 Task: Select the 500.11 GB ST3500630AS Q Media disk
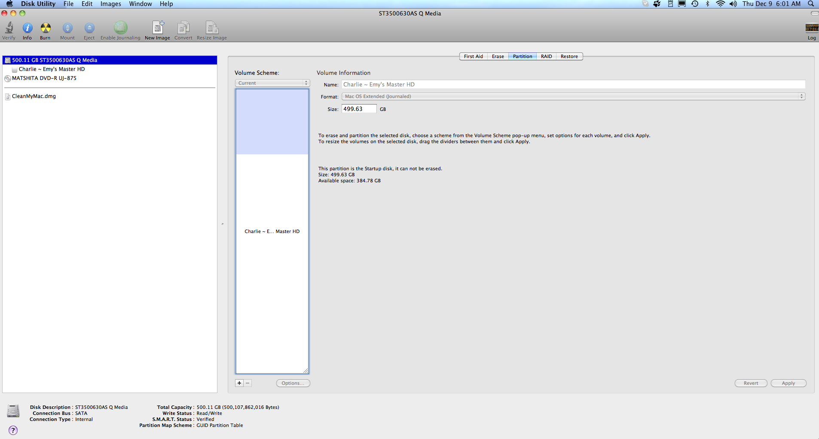pos(110,60)
